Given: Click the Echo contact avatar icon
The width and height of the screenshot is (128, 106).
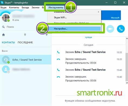Looking at the screenshot, I should pyautogui.click(x=6, y=60).
